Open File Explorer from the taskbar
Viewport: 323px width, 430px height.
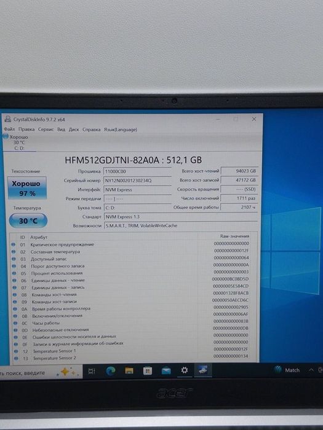[129, 371]
